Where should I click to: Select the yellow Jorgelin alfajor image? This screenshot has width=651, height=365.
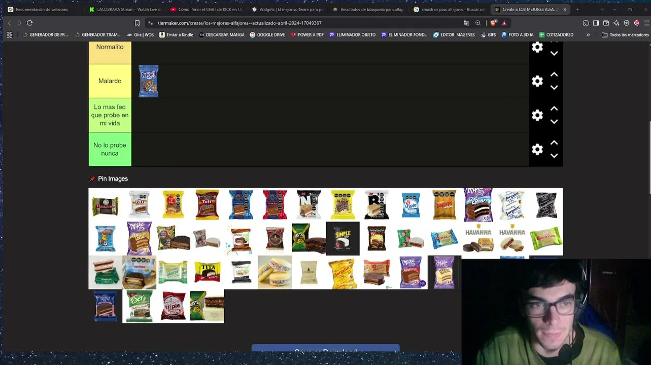point(342,272)
